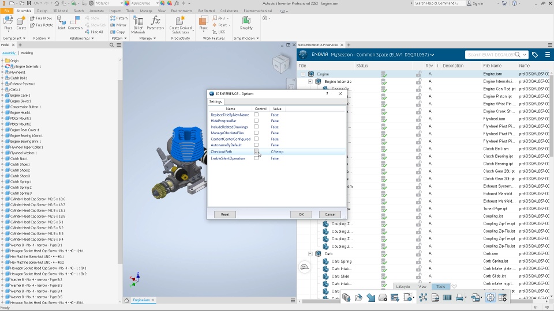Switch to the Lifecycle toolbar tab
Image resolution: width=554 pixels, height=311 pixels.
[x=403, y=287]
